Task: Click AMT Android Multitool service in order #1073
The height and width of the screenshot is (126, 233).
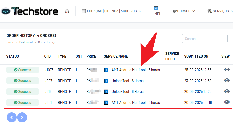Action: (134, 70)
